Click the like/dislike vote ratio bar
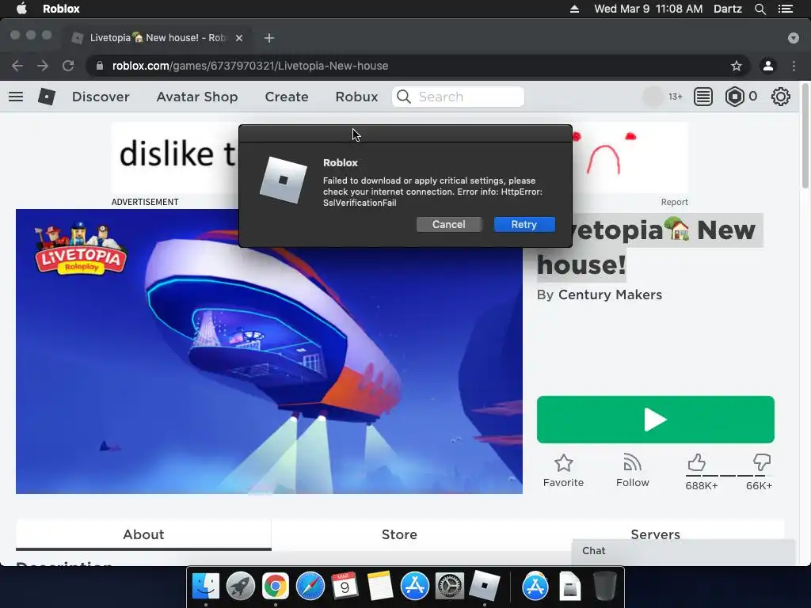Image resolution: width=811 pixels, height=608 pixels. click(729, 475)
